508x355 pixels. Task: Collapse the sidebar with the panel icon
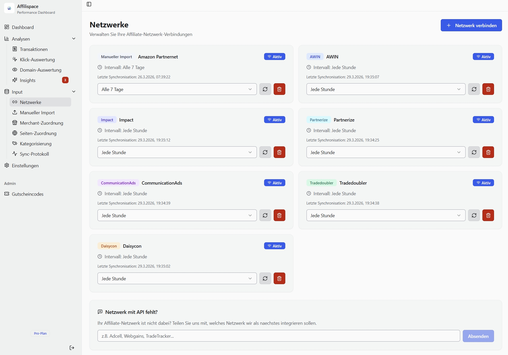tap(89, 4)
